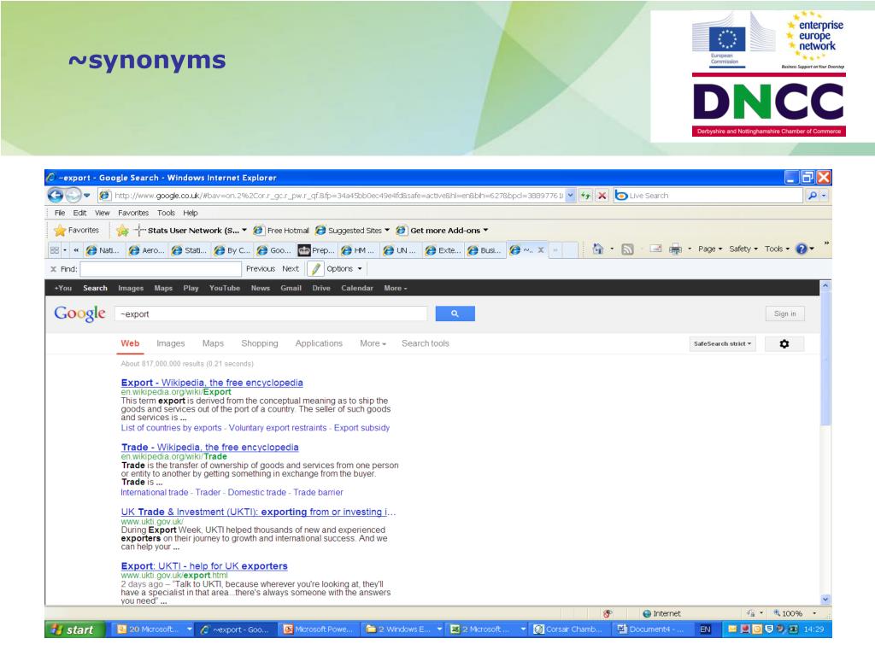Open Search tools below the search box
Screen dimensions: 875x656
(426, 343)
